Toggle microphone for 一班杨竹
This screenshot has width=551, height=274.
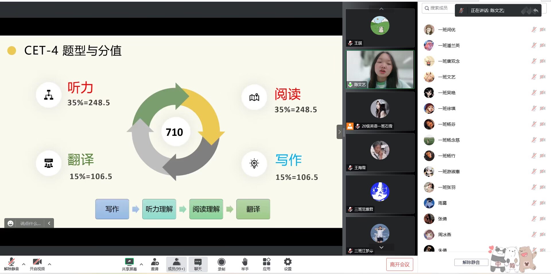click(534, 156)
